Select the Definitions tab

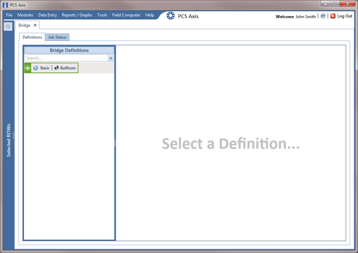(32, 37)
